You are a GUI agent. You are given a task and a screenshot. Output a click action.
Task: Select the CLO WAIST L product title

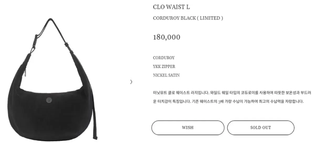pos(171,7)
